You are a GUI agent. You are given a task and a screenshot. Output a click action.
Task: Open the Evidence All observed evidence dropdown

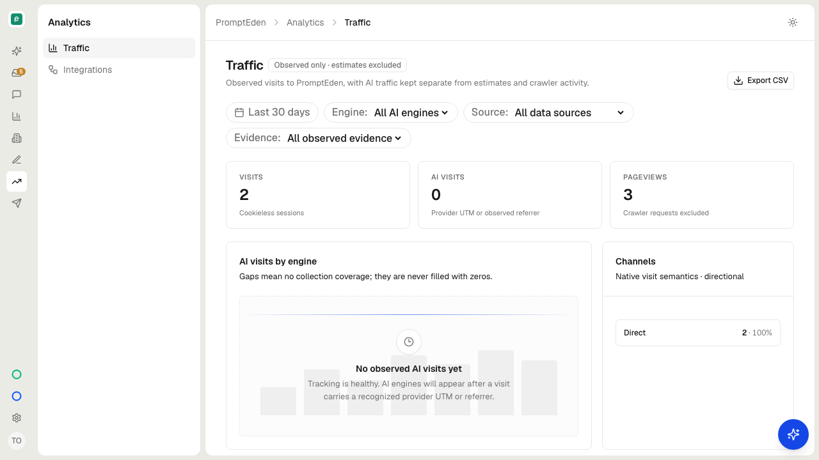point(319,138)
